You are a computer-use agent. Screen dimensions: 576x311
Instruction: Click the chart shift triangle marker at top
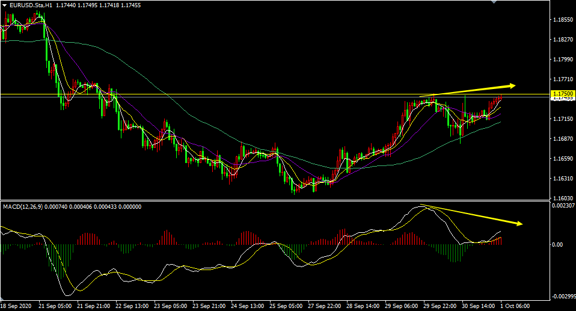494,2
